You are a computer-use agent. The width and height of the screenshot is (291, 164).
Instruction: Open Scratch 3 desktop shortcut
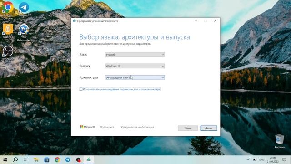tap(8, 31)
